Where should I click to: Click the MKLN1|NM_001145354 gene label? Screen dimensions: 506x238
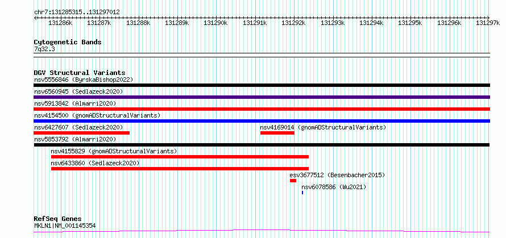[x=65, y=226]
